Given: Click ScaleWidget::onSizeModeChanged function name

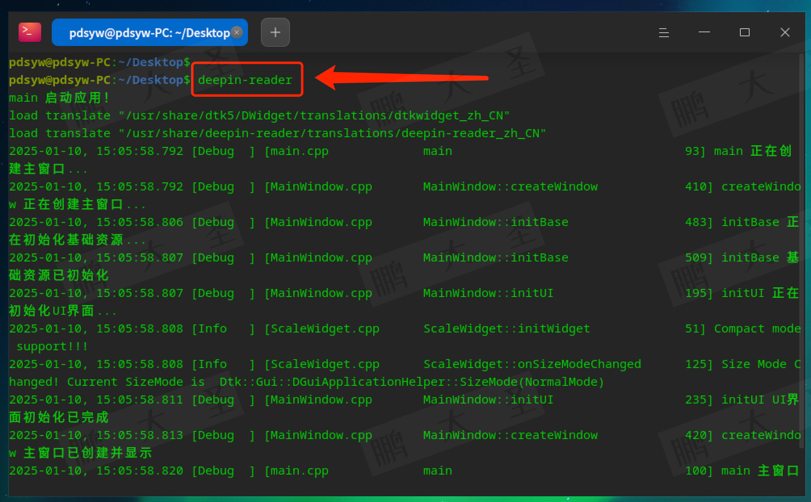Looking at the screenshot, I should pyautogui.click(x=532, y=364).
